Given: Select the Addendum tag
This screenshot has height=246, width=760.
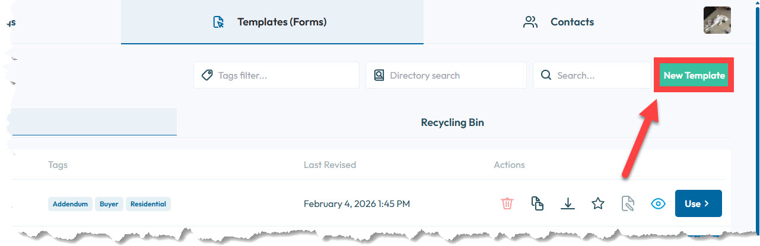Looking at the screenshot, I should coord(70,204).
